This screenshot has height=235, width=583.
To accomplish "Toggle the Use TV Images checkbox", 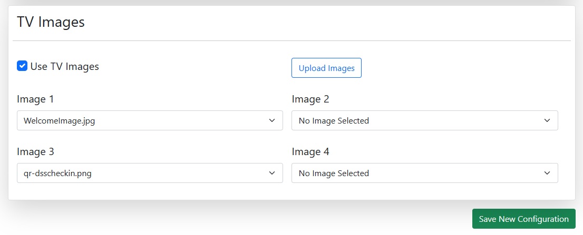I will point(22,66).
